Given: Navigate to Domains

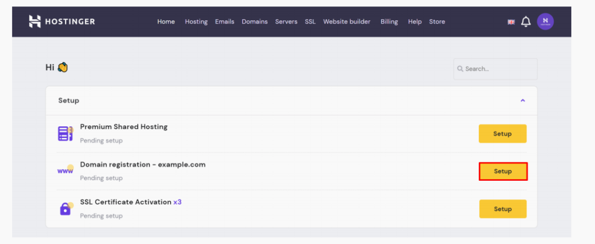Looking at the screenshot, I should pyautogui.click(x=255, y=22).
